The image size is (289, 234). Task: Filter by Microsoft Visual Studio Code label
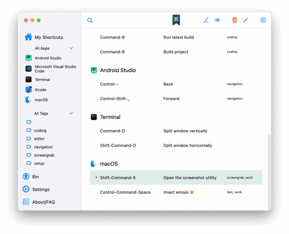point(56,69)
